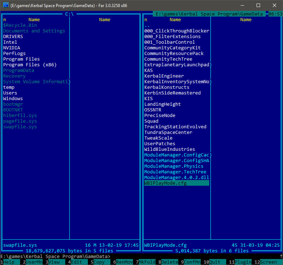This screenshot has height=265, width=283.
Task: Select the Program Files (x86) folder
Action: pyautogui.click(x=30, y=65)
